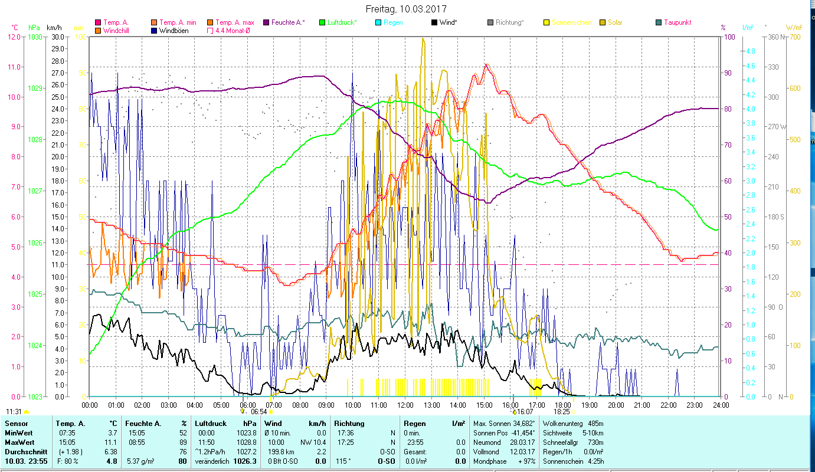Screen dimensions: 815x472
Task: Click the F: 80 % value
Action: tap(67, 461)
